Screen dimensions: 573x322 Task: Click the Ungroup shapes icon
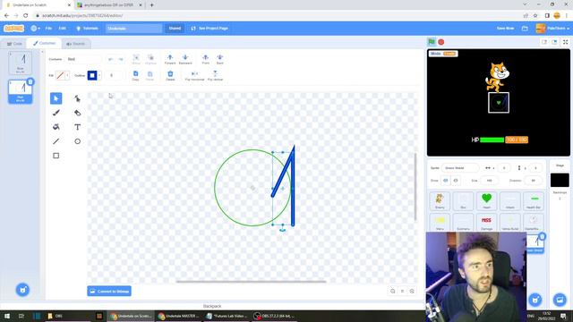(x=150, y=59)
